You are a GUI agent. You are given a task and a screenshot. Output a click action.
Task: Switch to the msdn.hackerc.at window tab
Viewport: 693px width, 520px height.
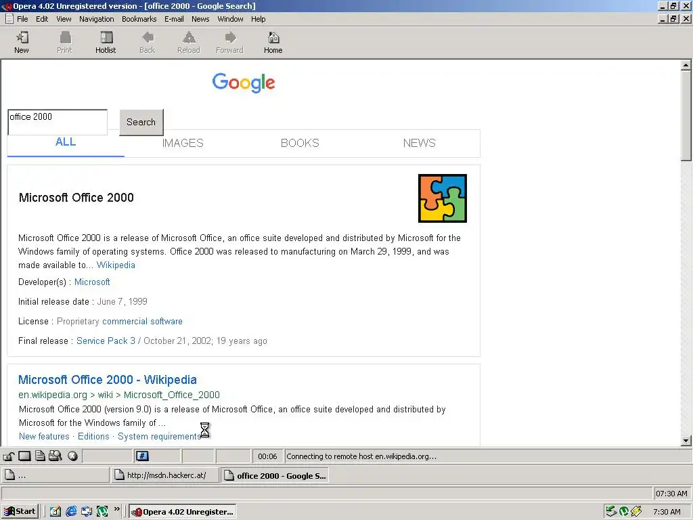[165, 475]
